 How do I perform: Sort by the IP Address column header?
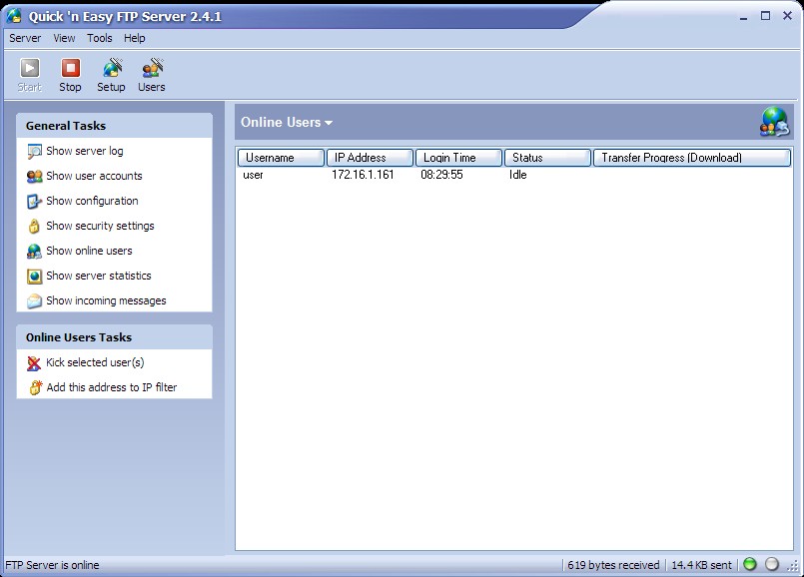tap(370, 158)
